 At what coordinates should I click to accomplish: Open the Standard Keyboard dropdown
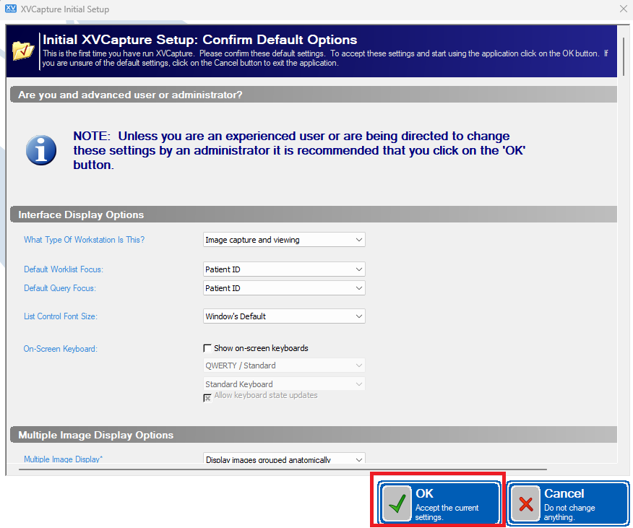[284, 384]
